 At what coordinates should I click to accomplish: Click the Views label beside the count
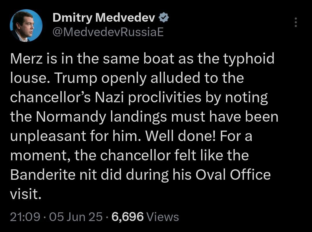(163, 216)
